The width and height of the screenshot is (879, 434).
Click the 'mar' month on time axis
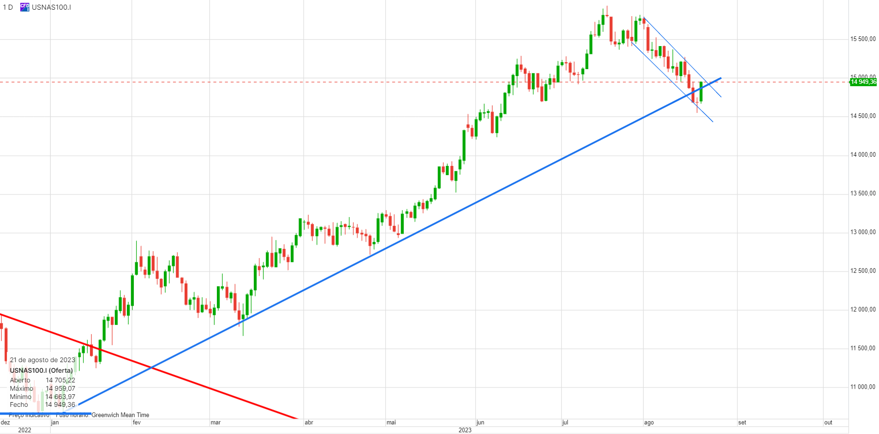coord(215,422)
